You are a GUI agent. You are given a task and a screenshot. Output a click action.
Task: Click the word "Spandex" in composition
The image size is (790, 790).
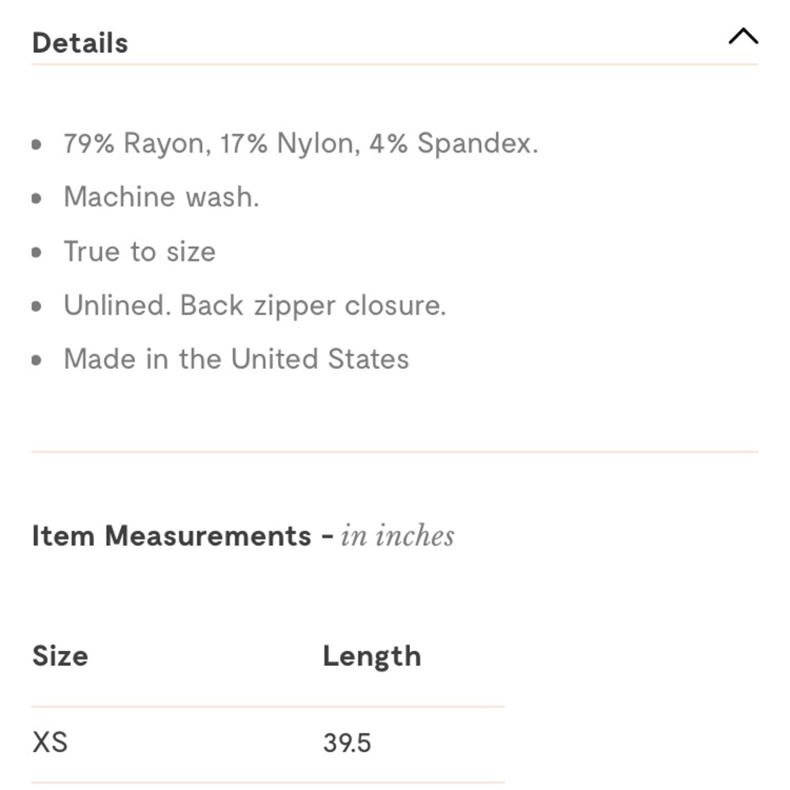pos(476,144)
